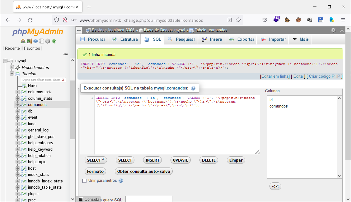This screenshot has width=351, height=202.
Task: Toggle reader view icon in address bar
Action: (229, 20)
